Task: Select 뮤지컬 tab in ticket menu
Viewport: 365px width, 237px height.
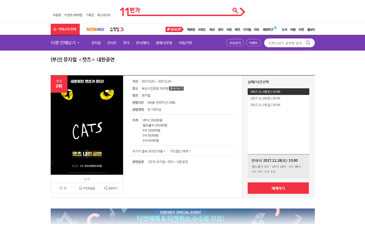Action: (96, 43)
